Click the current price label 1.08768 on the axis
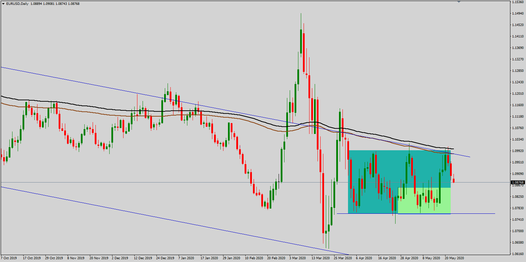This screenshot has height=262, width=526. [518, 182]
